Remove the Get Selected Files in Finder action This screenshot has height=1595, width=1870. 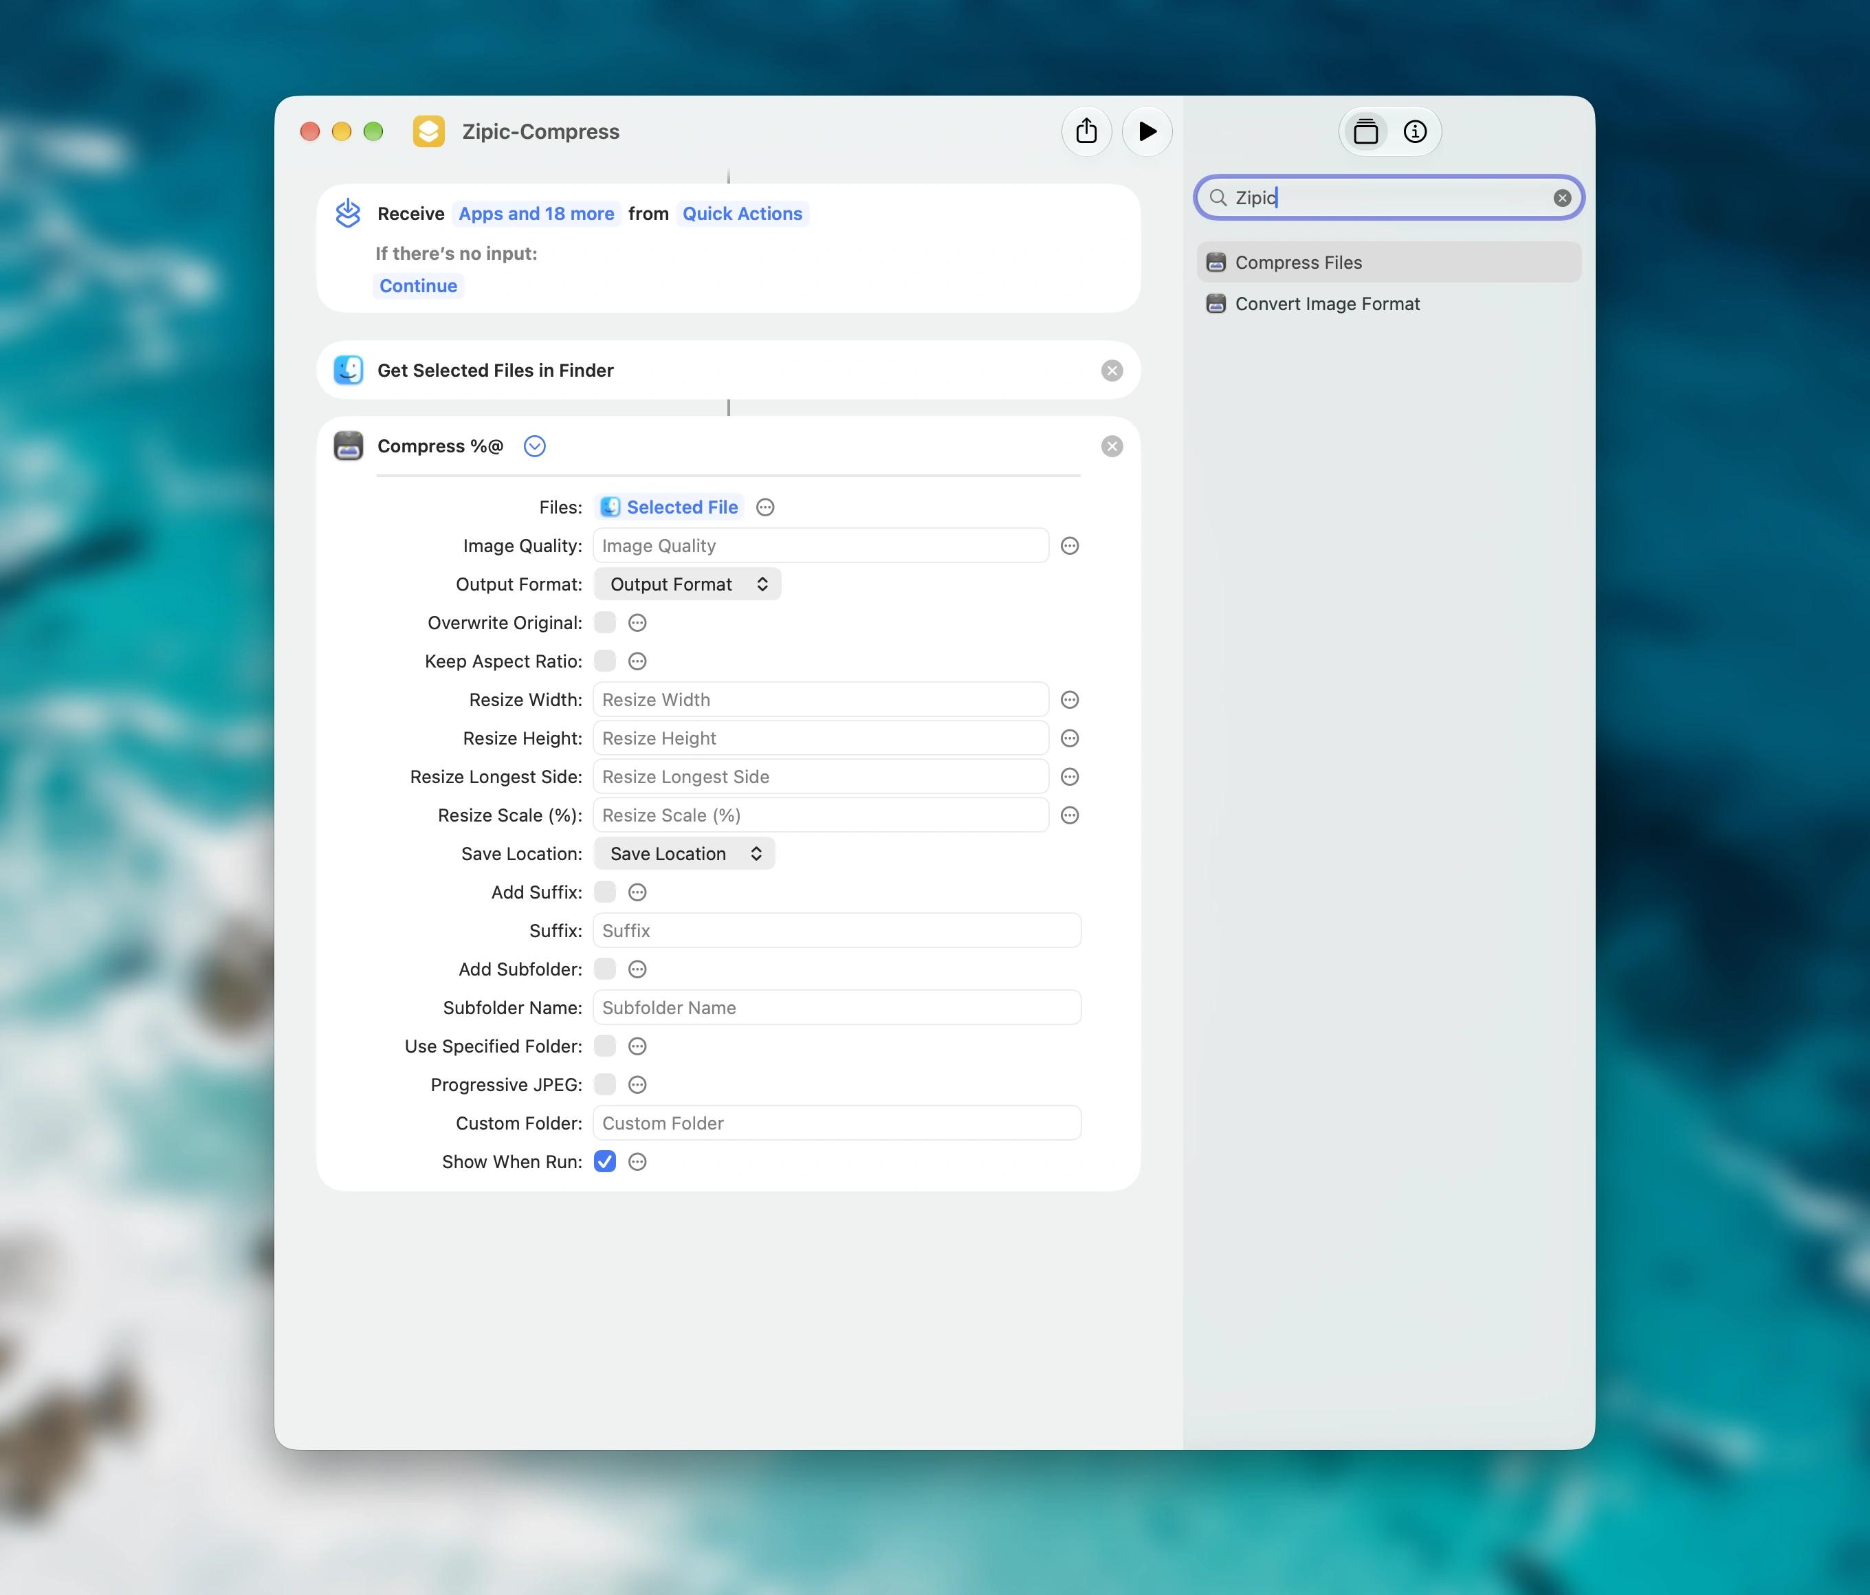point(1112,371)
